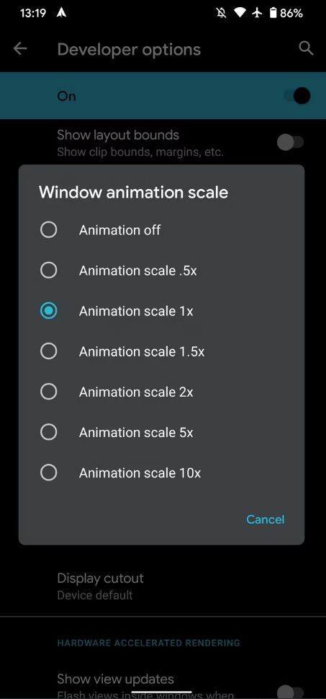326x699 pixels.
Task: Tap the Wi-Fi status icon
Action: tap(240, 13)
